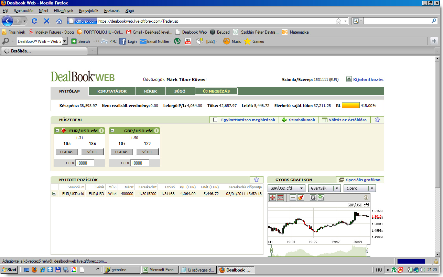Click the brush eraser chart icon
The width and height of the screenshot is (443, 277).
coord(301,198)
